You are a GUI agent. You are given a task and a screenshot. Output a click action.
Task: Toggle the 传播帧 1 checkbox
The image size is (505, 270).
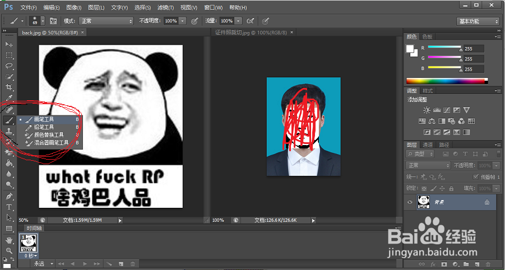coord(476,176)
